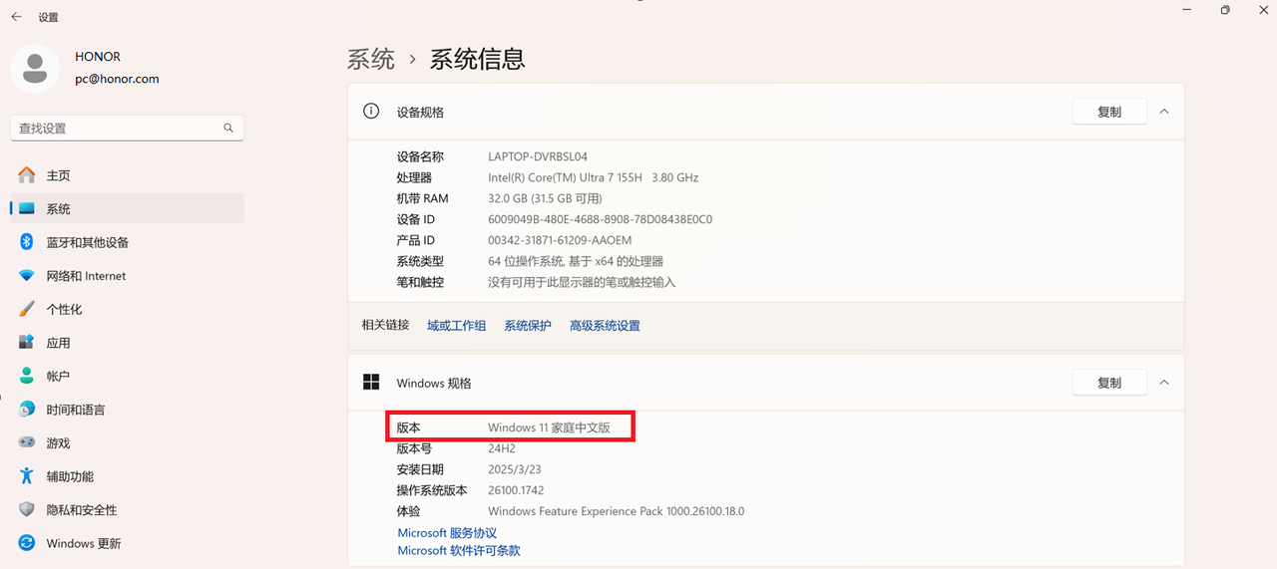This screenshot has width=1277, height=569.
Task: Open 时间和语言 settings
Action: click(x=75, y=410)
